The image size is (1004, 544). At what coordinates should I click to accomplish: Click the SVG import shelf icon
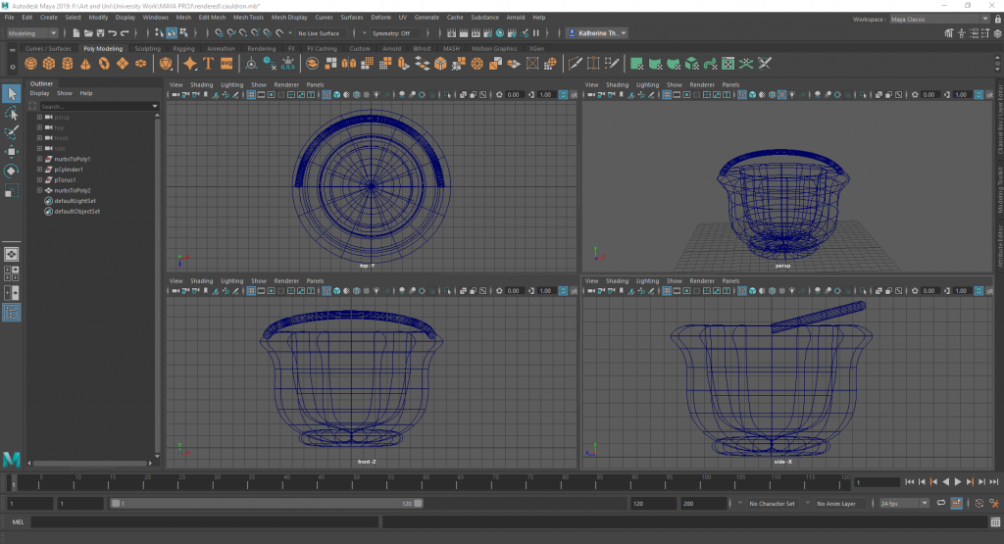tap(226, 64)
